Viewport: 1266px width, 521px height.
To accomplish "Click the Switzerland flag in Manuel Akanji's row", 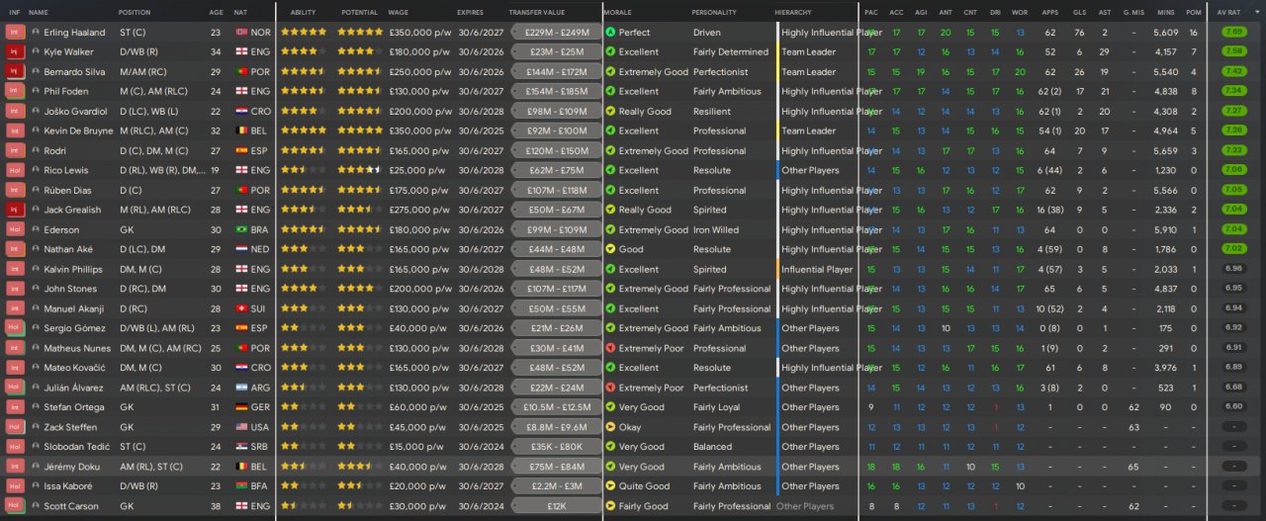I will (x=241, y=308).
